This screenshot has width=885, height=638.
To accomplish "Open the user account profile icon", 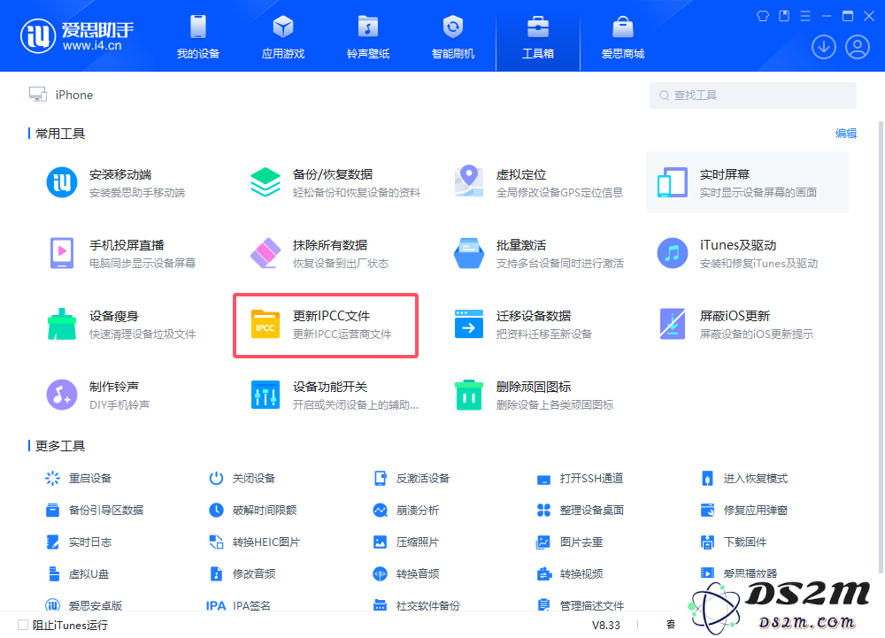I will [x=858, y=47].
